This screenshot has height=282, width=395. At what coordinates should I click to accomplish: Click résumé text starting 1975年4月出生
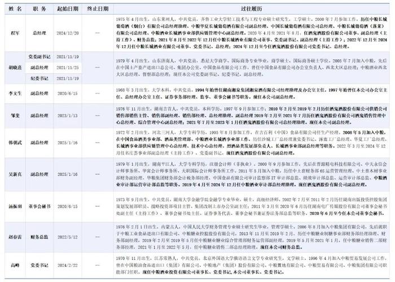click(252, 33)
